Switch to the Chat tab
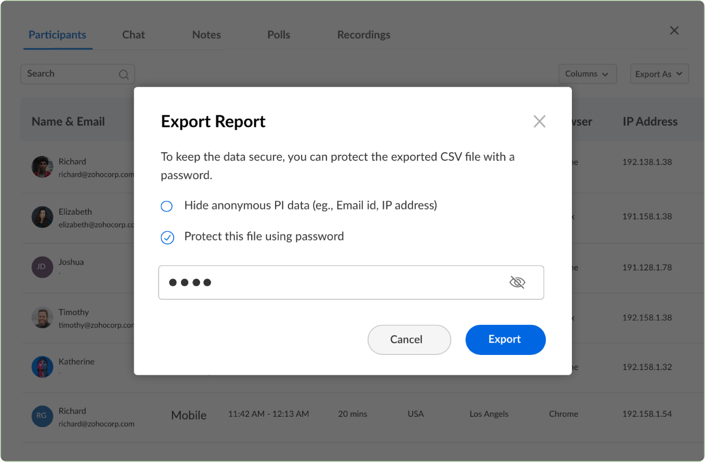705x462 pixels. [x=133, y=34]
